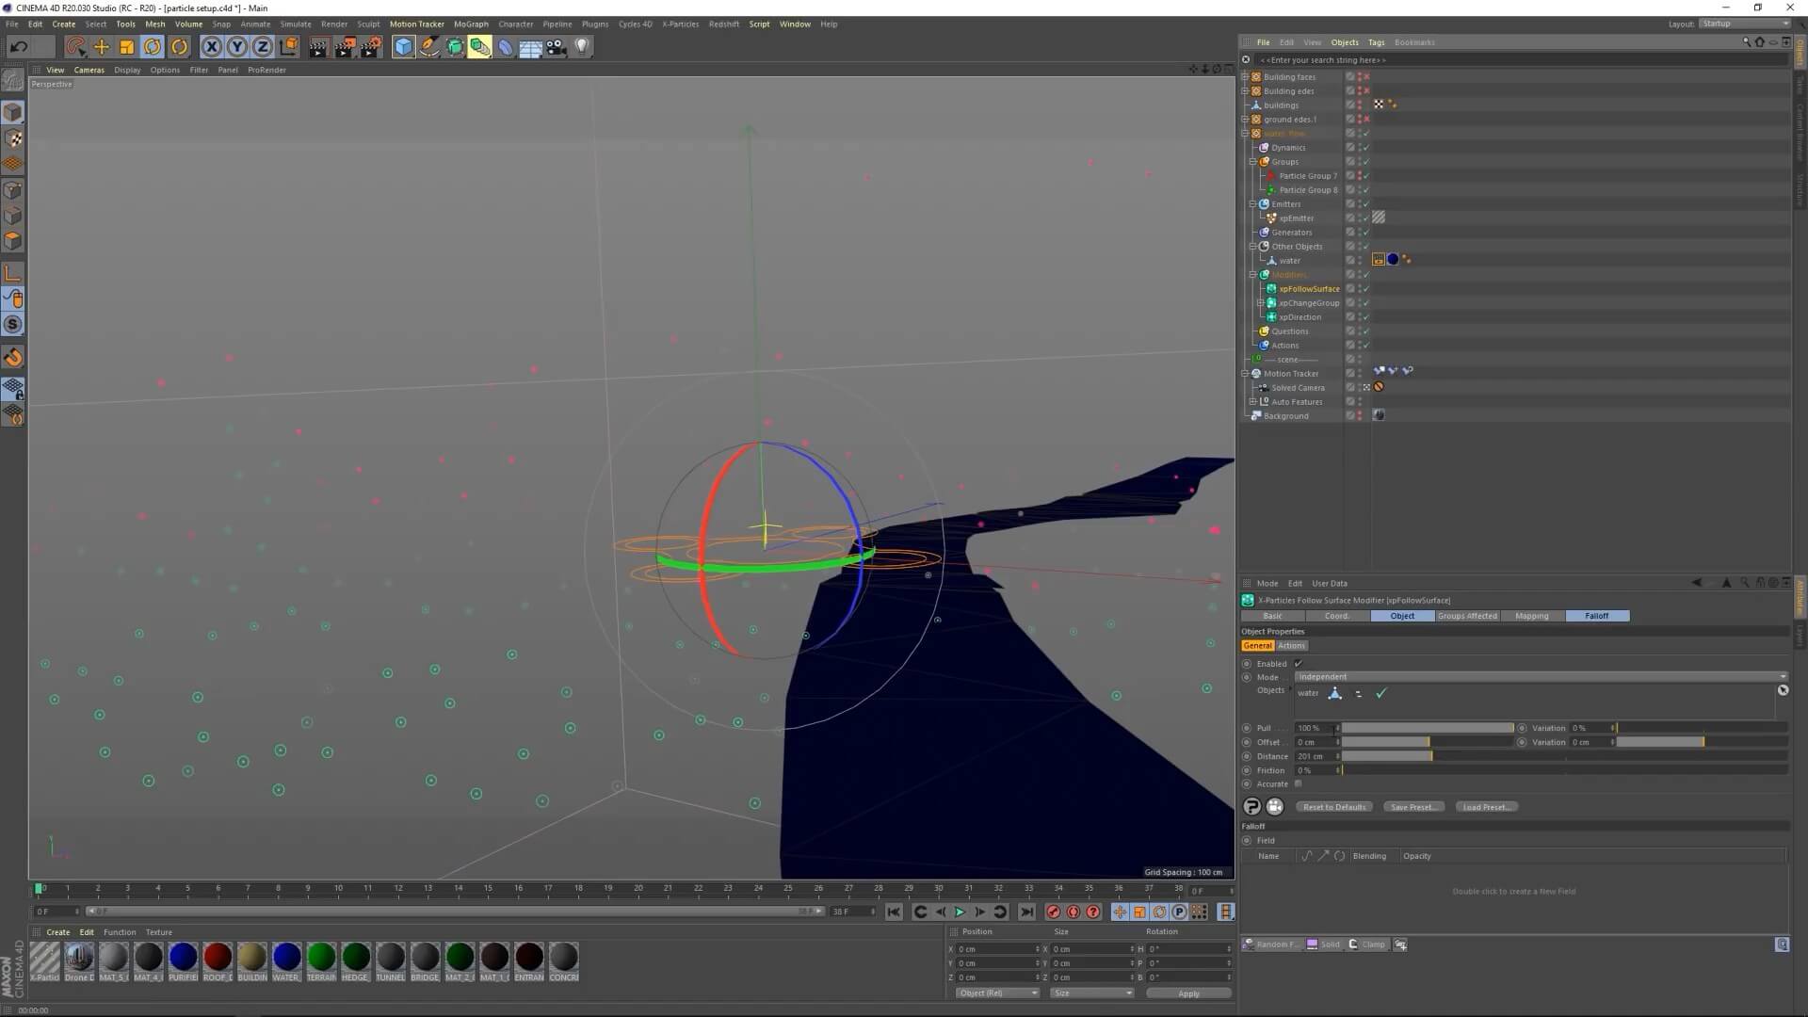Collapse the Modifiers tree group

pyautogui.click(x=1253, y=275)
